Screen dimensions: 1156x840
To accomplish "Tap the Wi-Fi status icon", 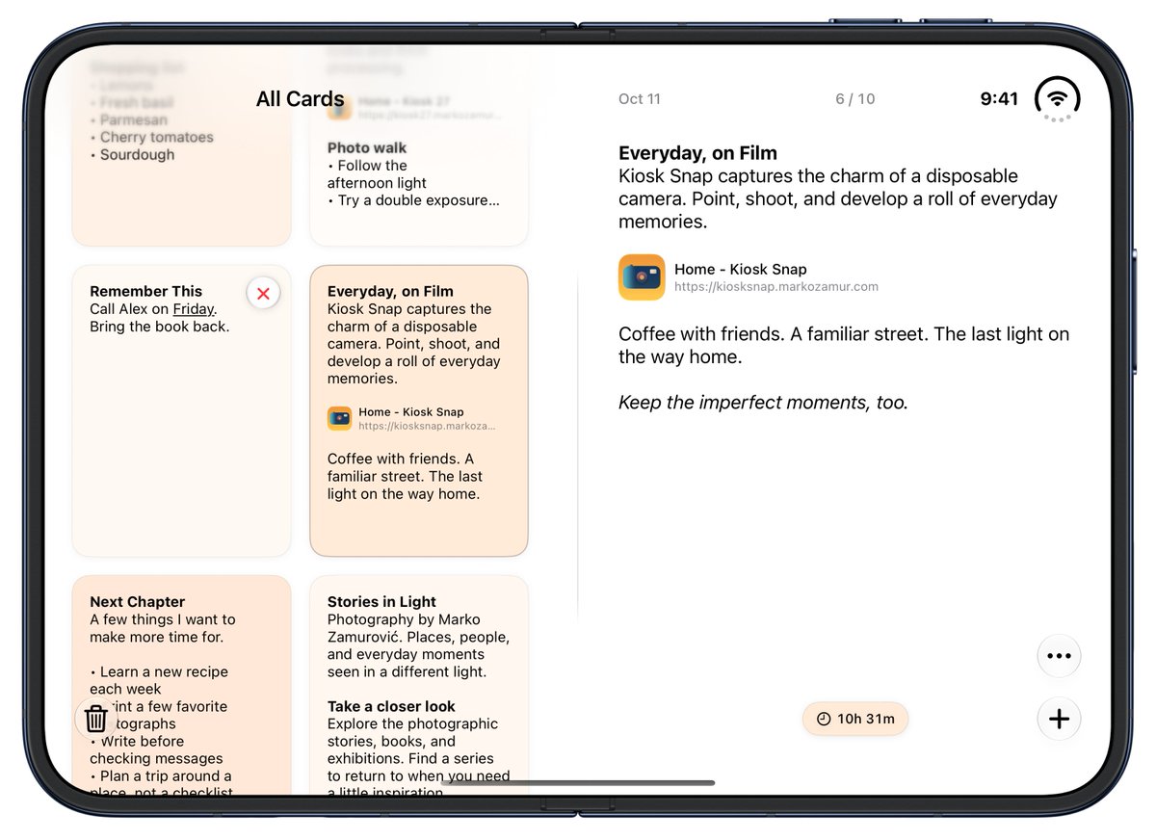I will (1057, 98).
